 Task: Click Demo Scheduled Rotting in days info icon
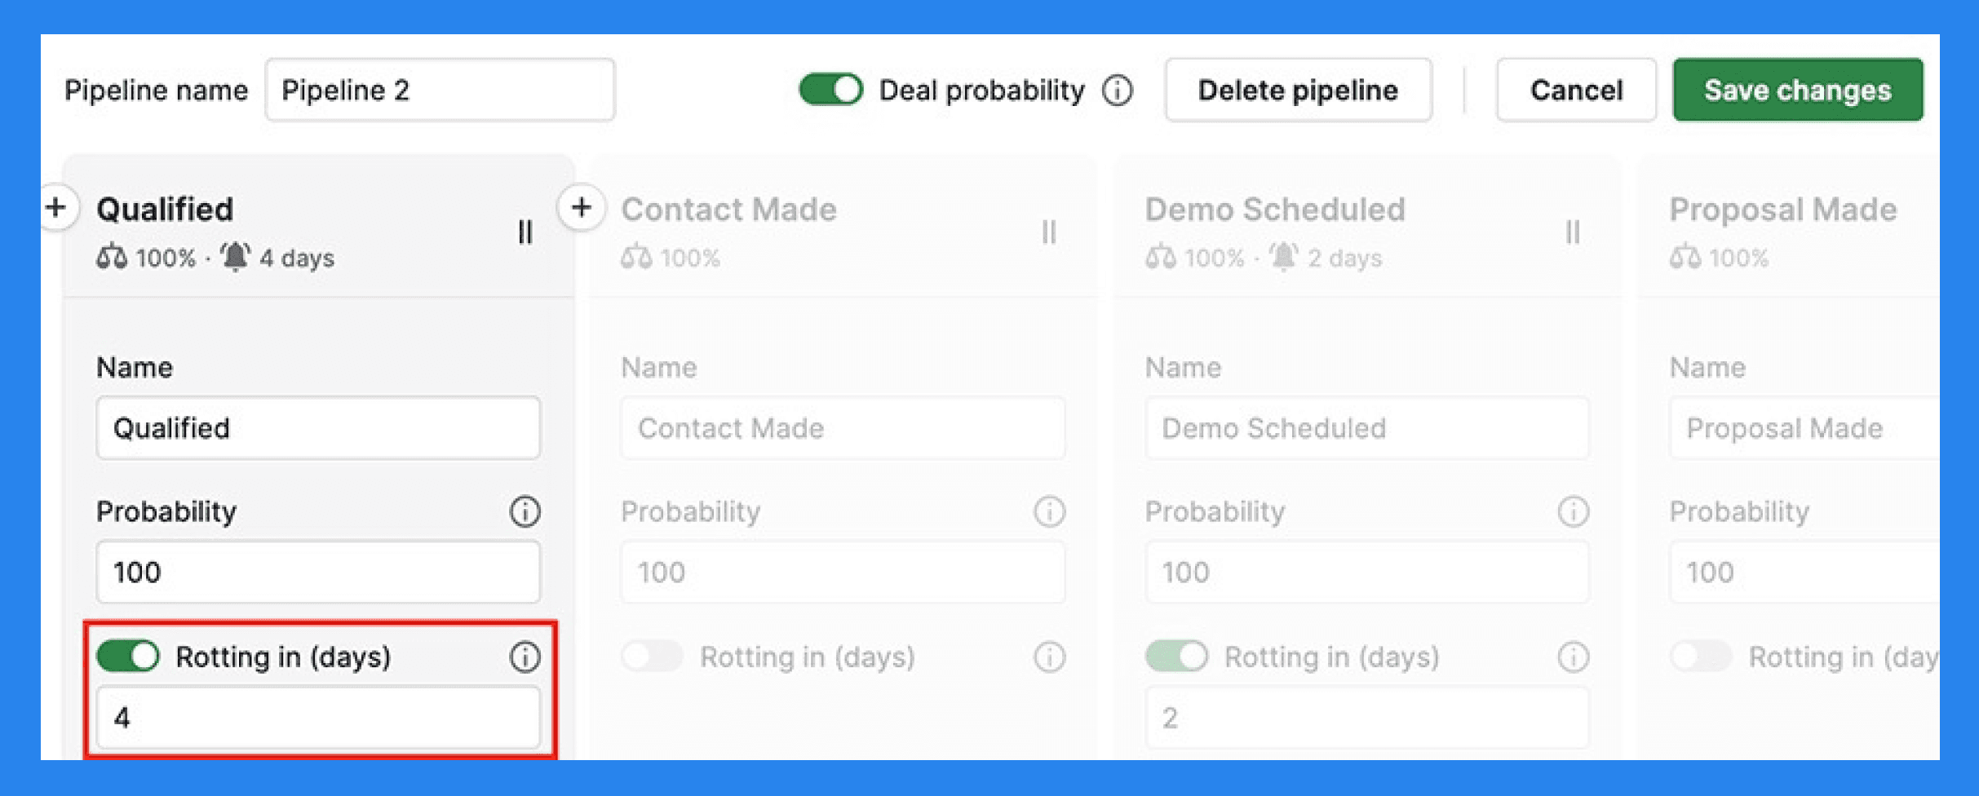pos(1573,657)
